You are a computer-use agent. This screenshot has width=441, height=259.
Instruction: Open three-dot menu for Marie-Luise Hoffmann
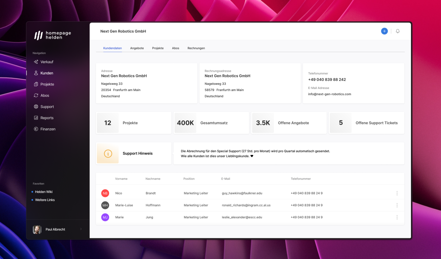click(x=397, y=205)
